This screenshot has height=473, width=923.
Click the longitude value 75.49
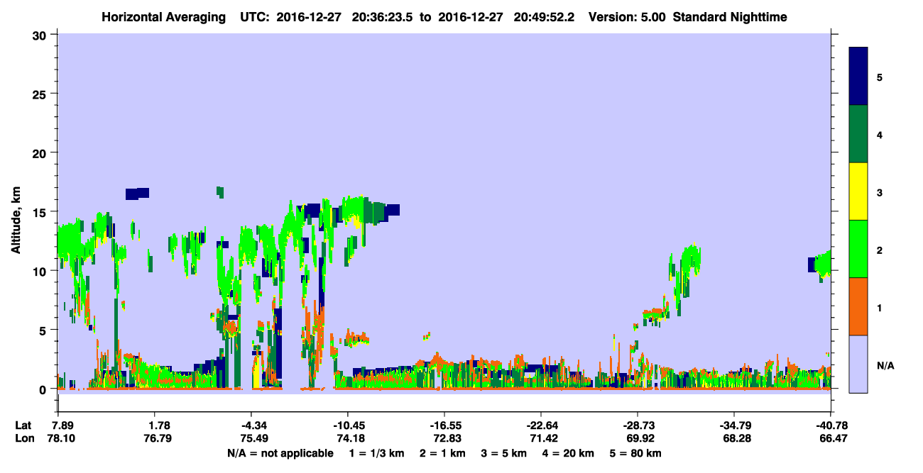tap(255, 439)
